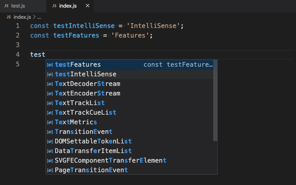Click the icon next to DataTransferItemList

[50, 151]
